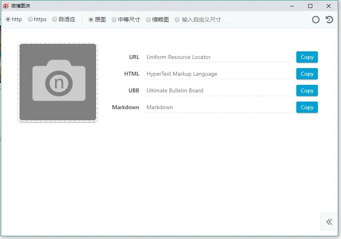Image resolution: width=341 pixels, height=239 pixels.
Task: Choose the 自适应 protocol option
Action: [x=55, y=20]
